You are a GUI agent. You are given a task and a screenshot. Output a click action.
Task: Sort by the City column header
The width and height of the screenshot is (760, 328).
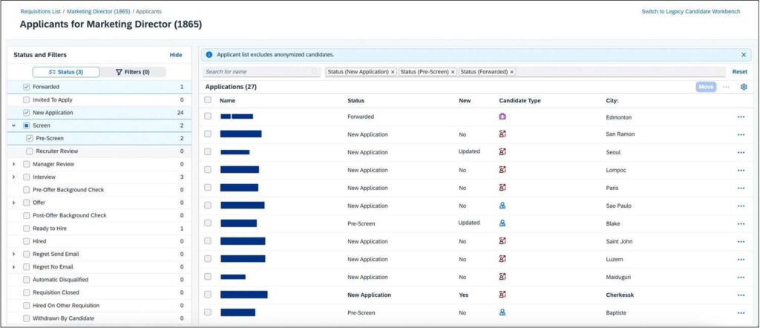[x=612, y=101]
